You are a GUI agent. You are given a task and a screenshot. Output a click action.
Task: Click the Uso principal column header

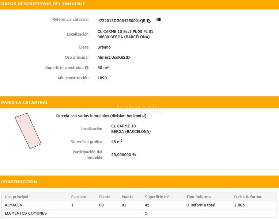point(16,197)
